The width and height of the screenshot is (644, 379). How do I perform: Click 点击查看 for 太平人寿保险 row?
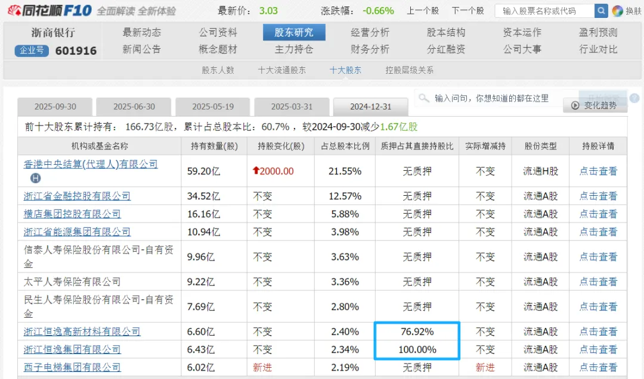(x=598, y=282)
